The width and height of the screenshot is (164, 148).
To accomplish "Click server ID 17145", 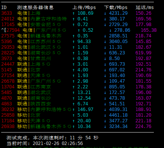I will pyautogui.click(x=8, y=25).
